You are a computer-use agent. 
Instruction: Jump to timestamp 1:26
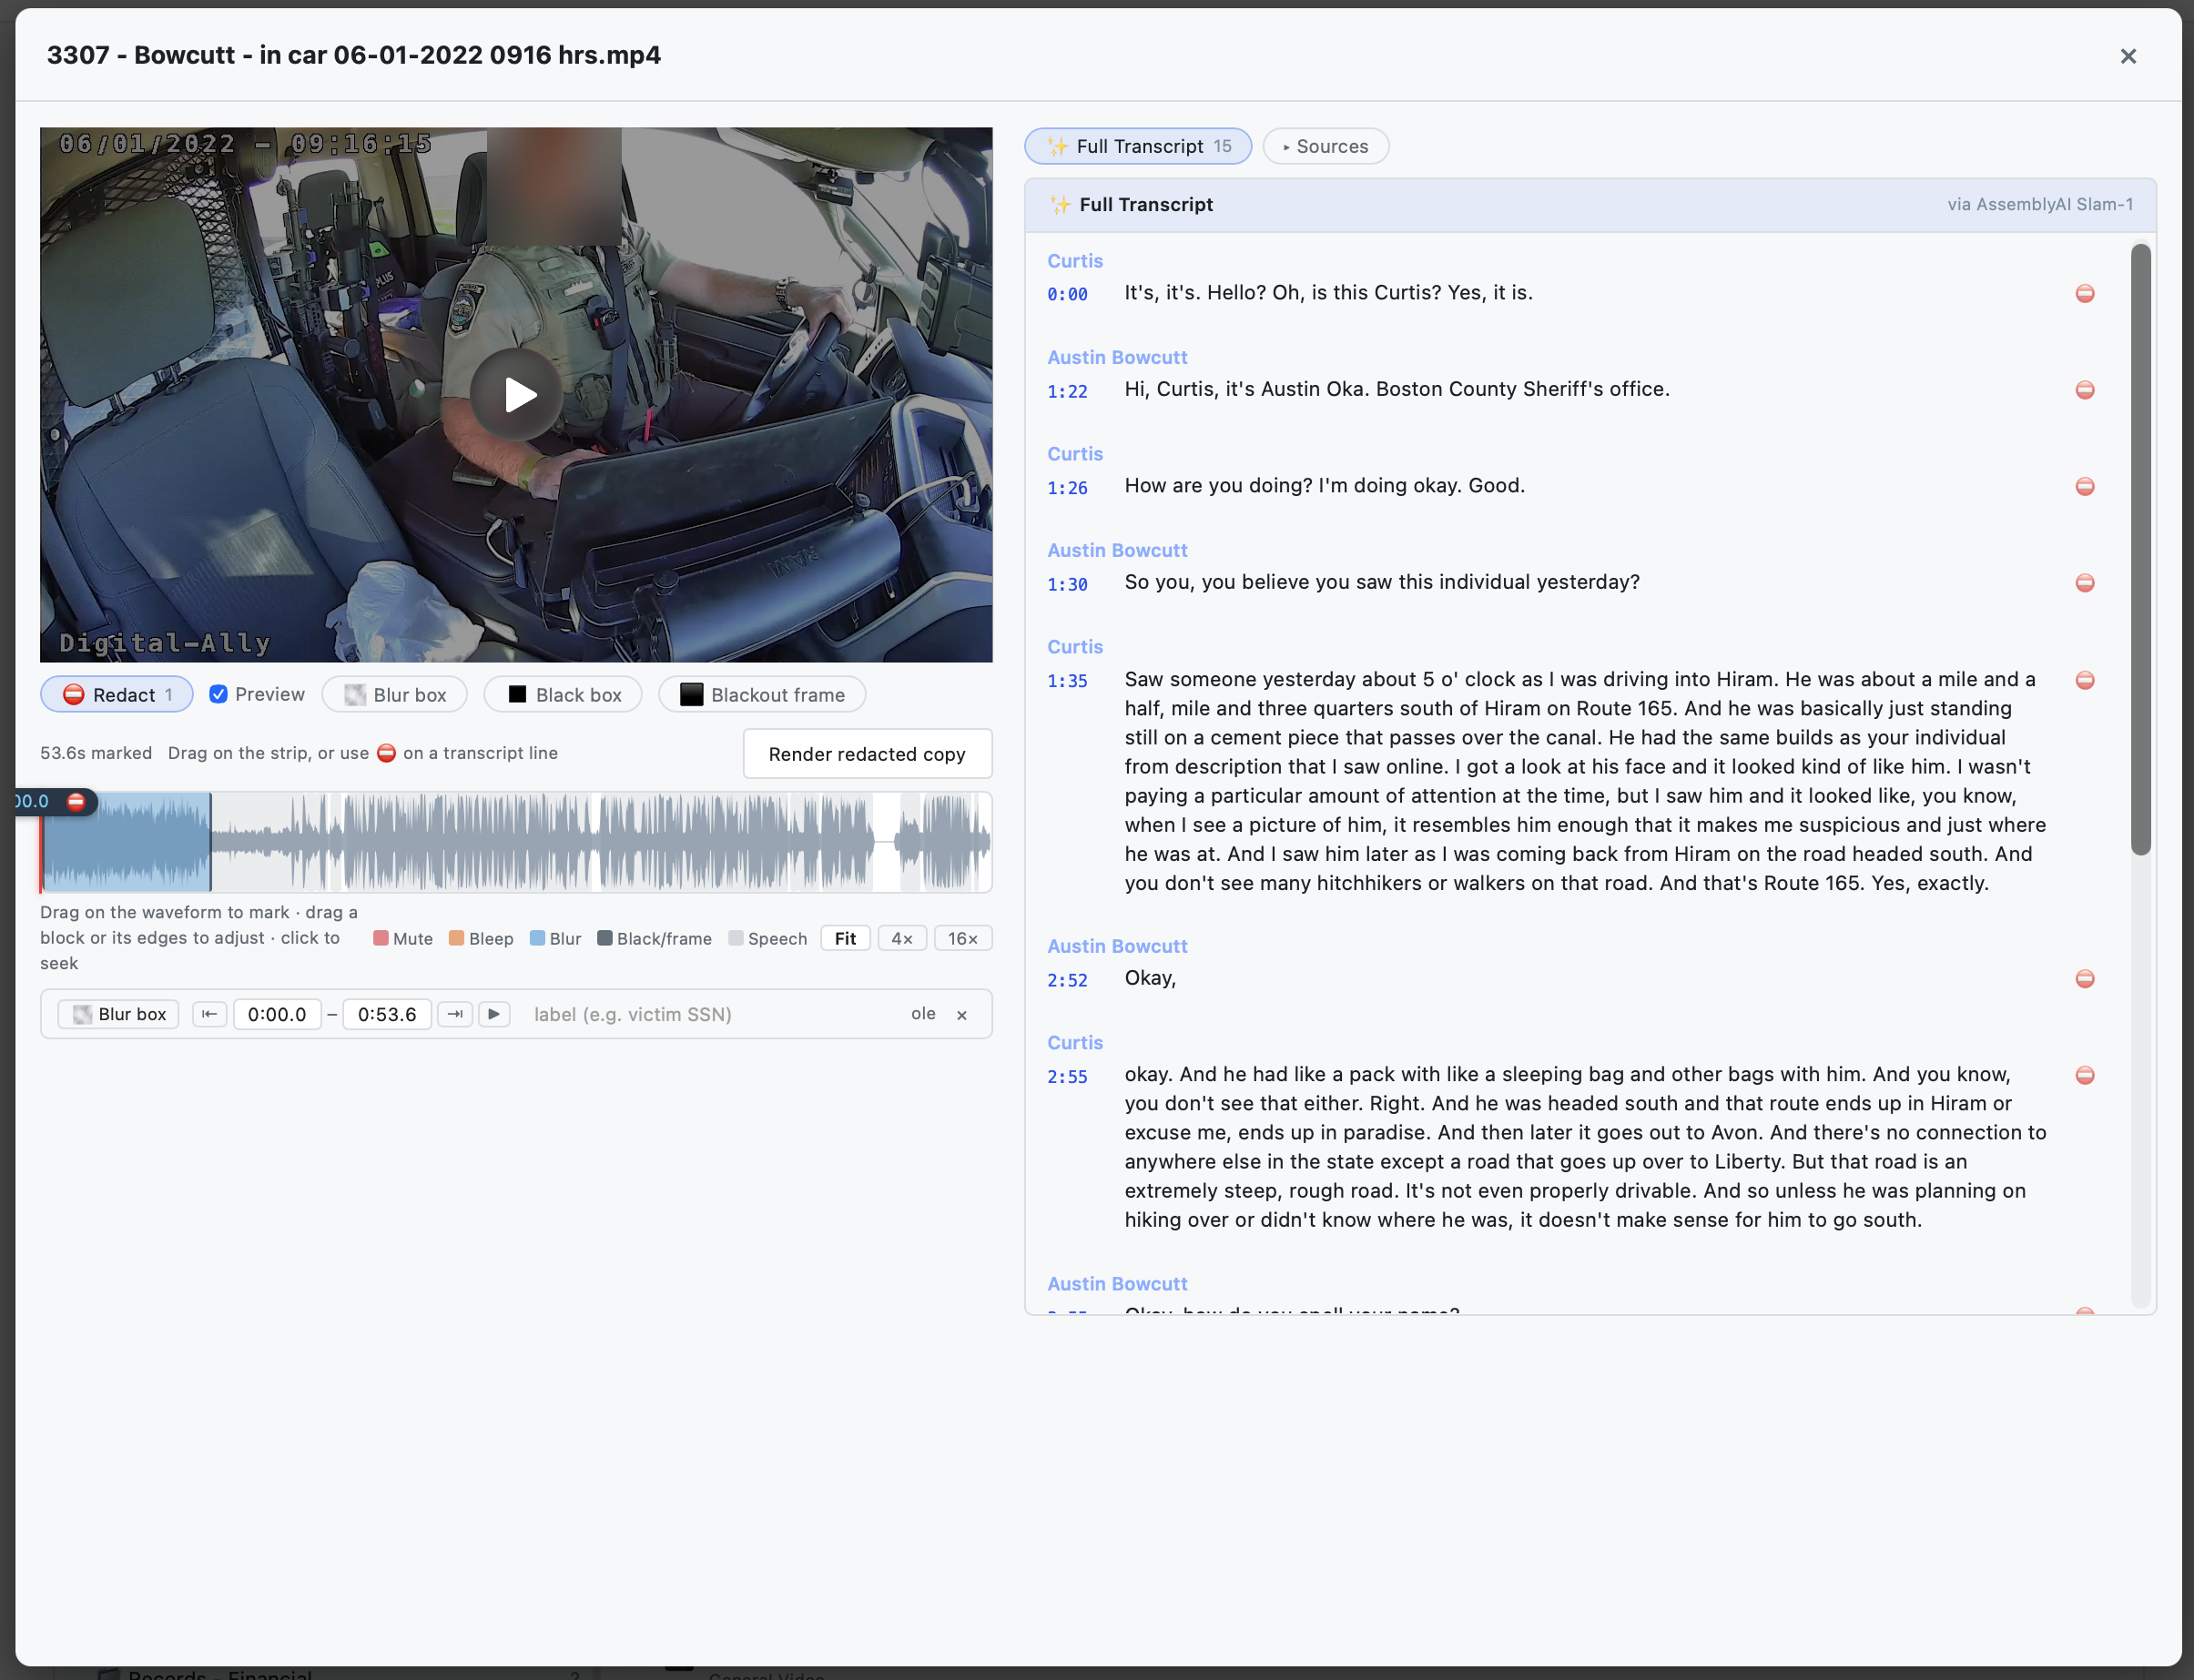pos(1068,487)
